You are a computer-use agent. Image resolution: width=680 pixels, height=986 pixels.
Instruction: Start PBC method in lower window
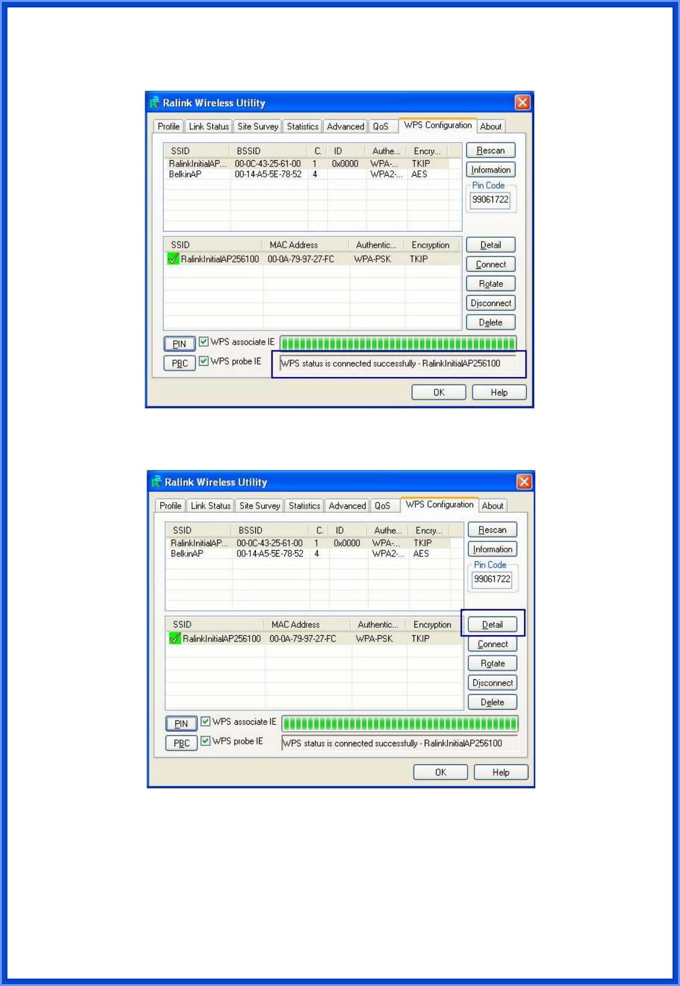pos(181,743)
